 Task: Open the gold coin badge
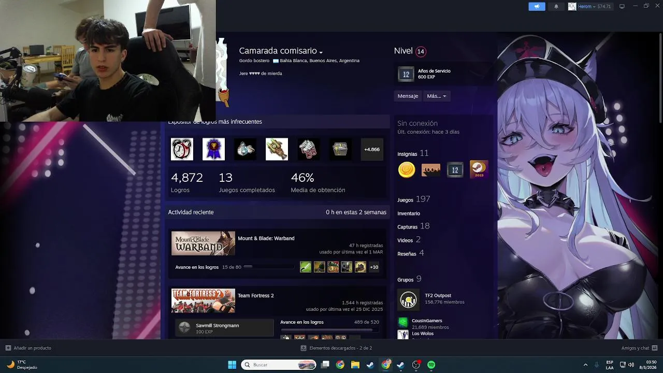[x=407, y=169]
